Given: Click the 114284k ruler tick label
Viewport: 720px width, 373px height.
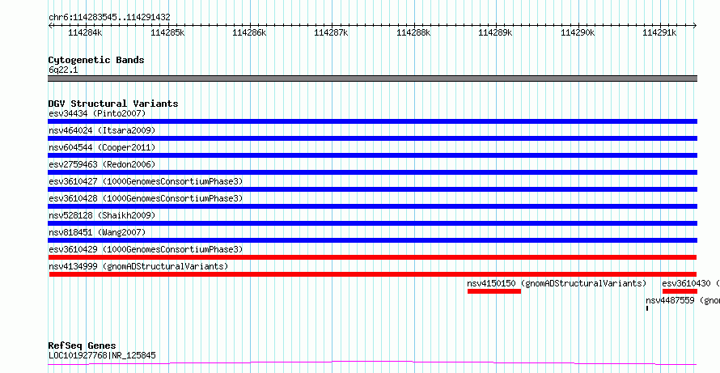Looking at the screenshot, I should [x=86, y=32].
